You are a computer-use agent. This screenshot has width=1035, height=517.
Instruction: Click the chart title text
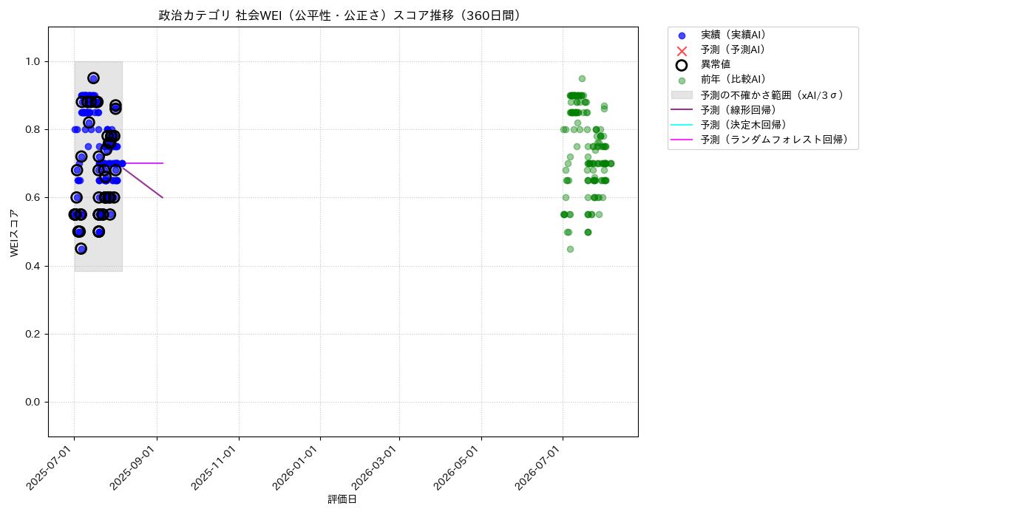click(x=343, y=16)
